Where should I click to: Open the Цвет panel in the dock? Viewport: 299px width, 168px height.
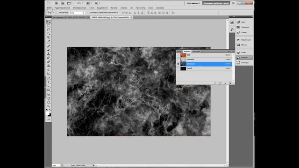coord(244,22)
